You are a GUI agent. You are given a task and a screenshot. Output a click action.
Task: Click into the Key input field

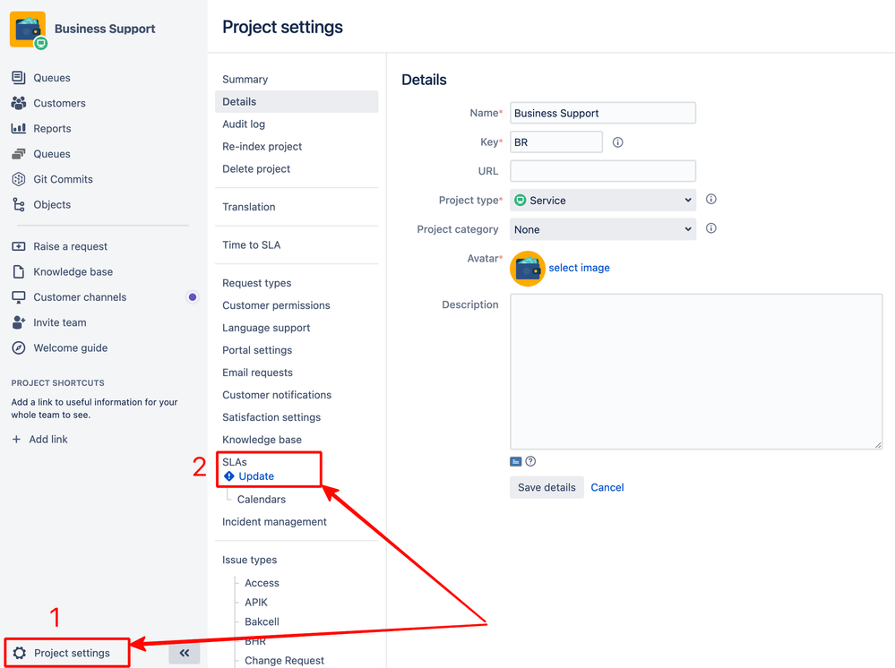(x=556, y=142)
